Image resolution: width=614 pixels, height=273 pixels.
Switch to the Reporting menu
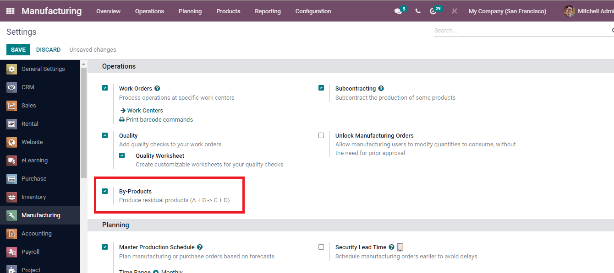coord(268,11)
